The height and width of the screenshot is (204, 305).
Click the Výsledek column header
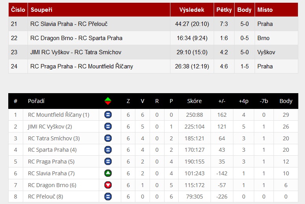coord(192,10)
